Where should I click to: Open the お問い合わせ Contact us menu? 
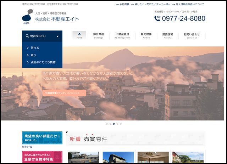[x=192, y=35]
